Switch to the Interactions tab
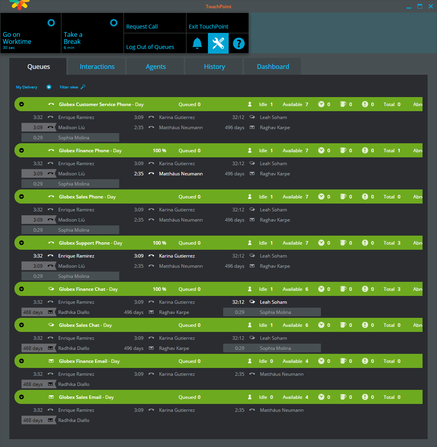The width and height of the screenshot is (437, 447). coord(97,67)
